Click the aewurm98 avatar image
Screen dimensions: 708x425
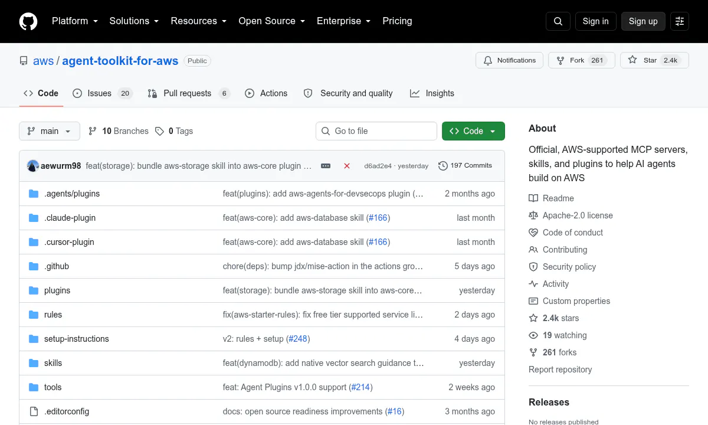(33, 166)
